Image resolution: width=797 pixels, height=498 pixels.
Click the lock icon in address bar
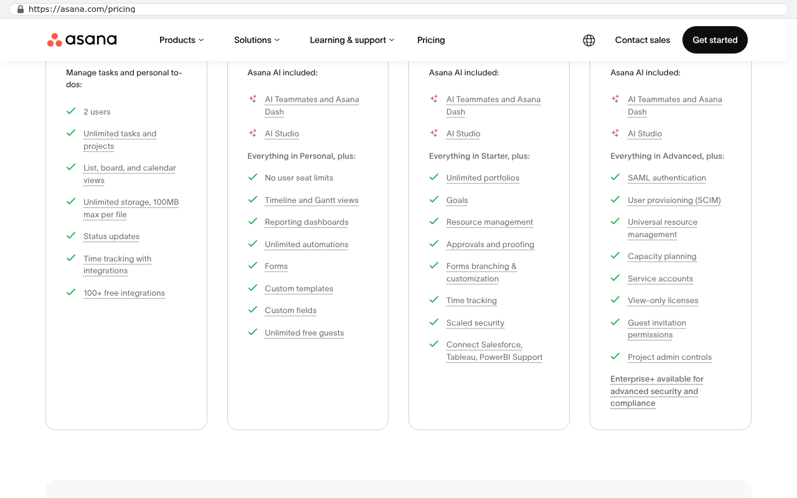(21, 9)
